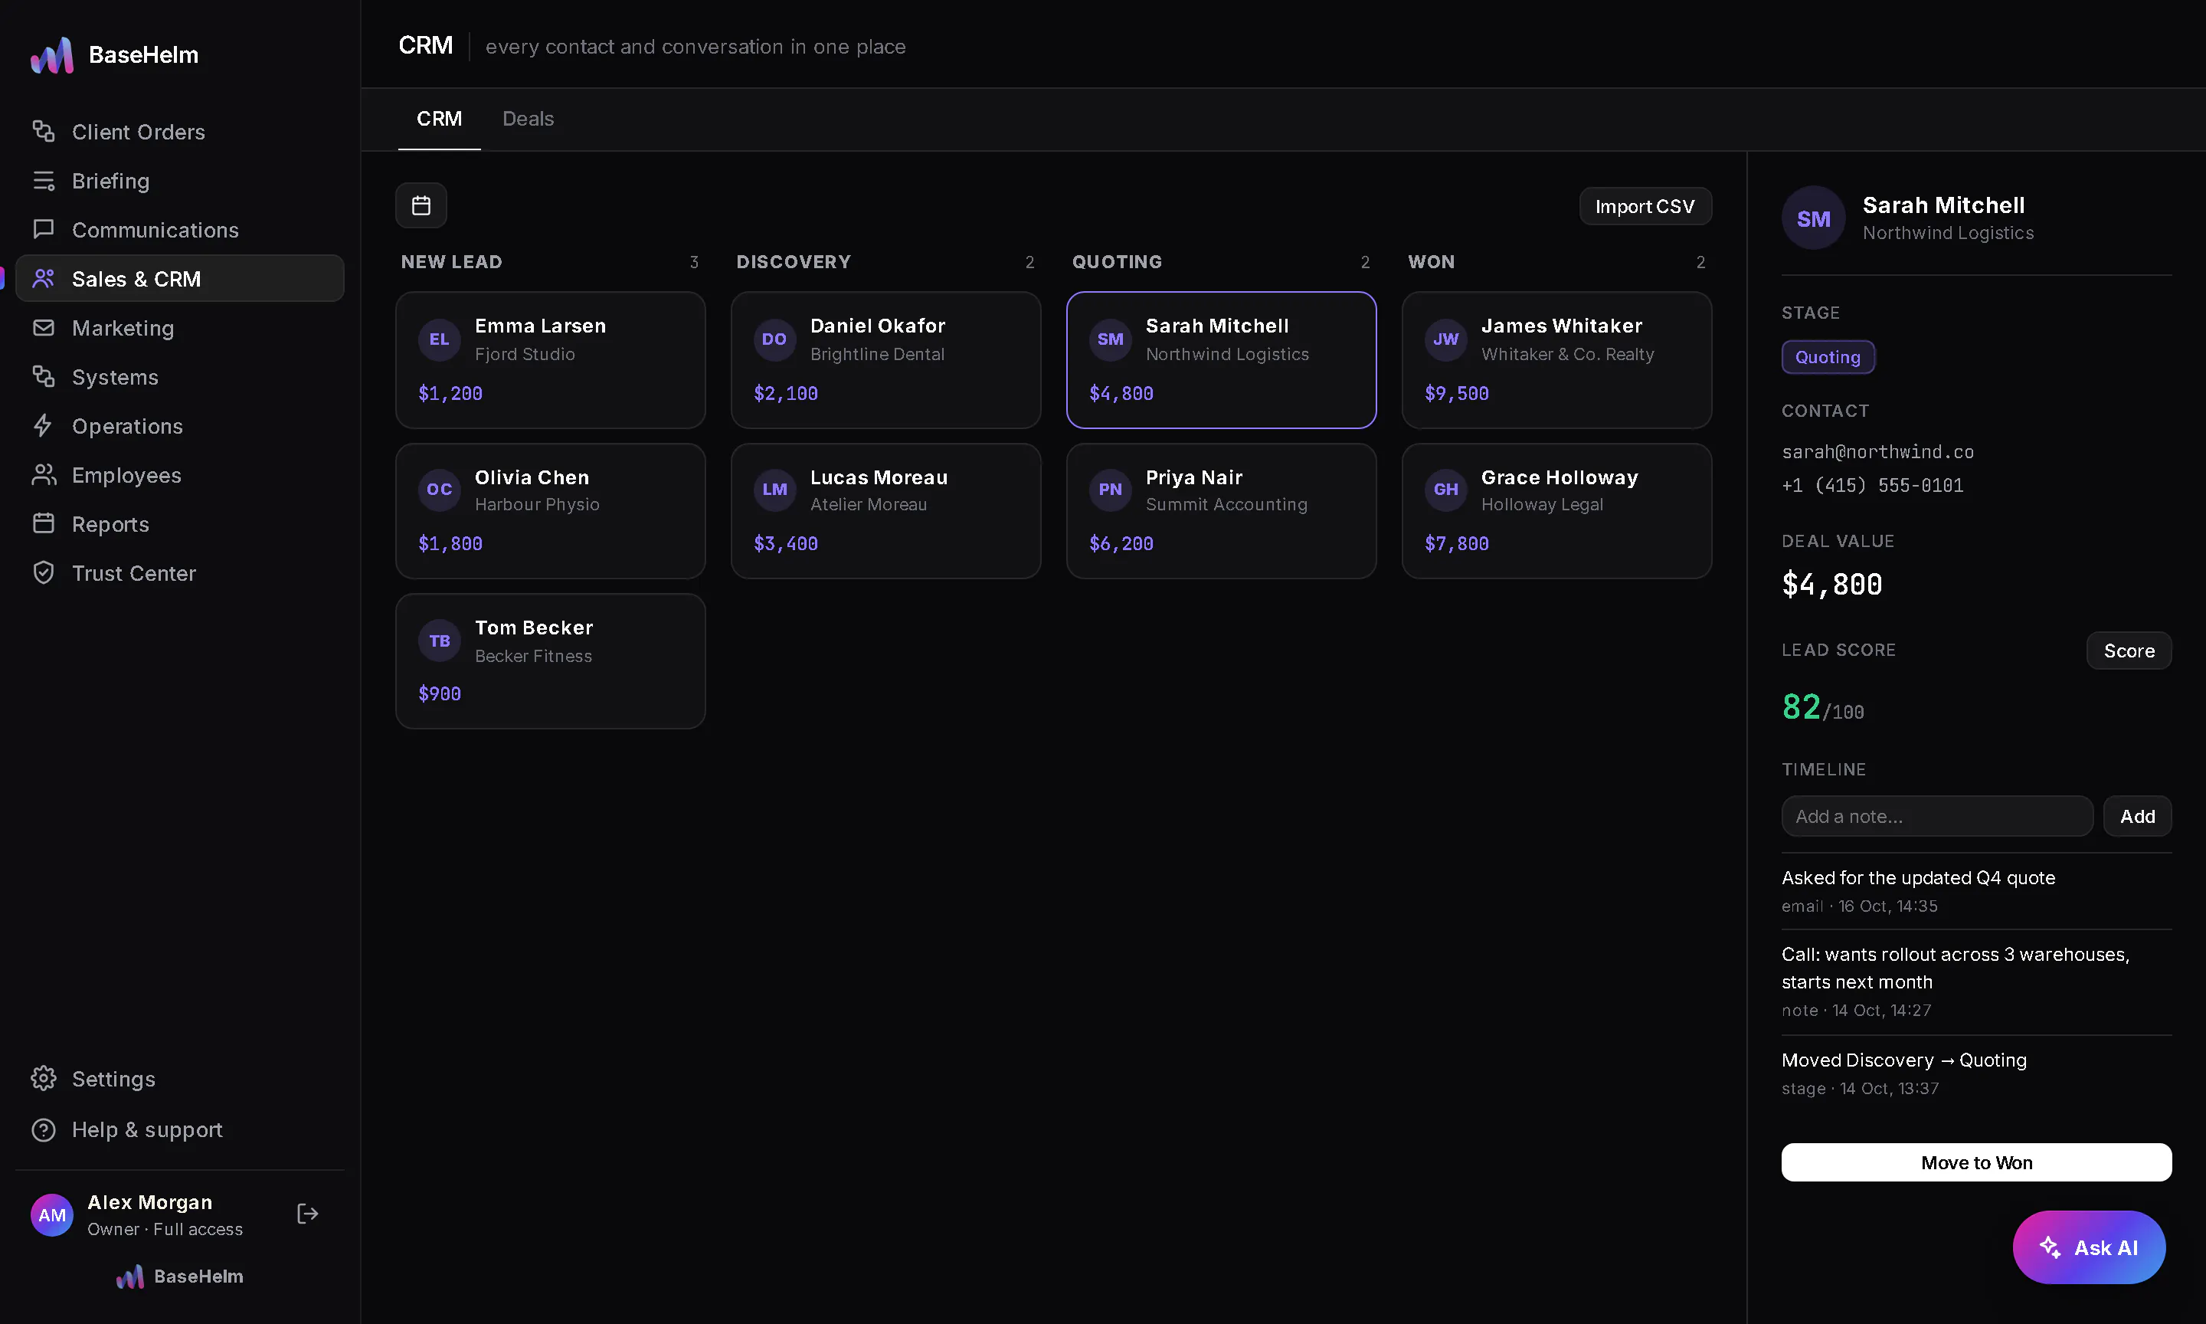This screenshot has width=2206, height=1324.
Task: Open the Ask AI assistant
Action: pyautogui.click(x=2088, y=1247)
